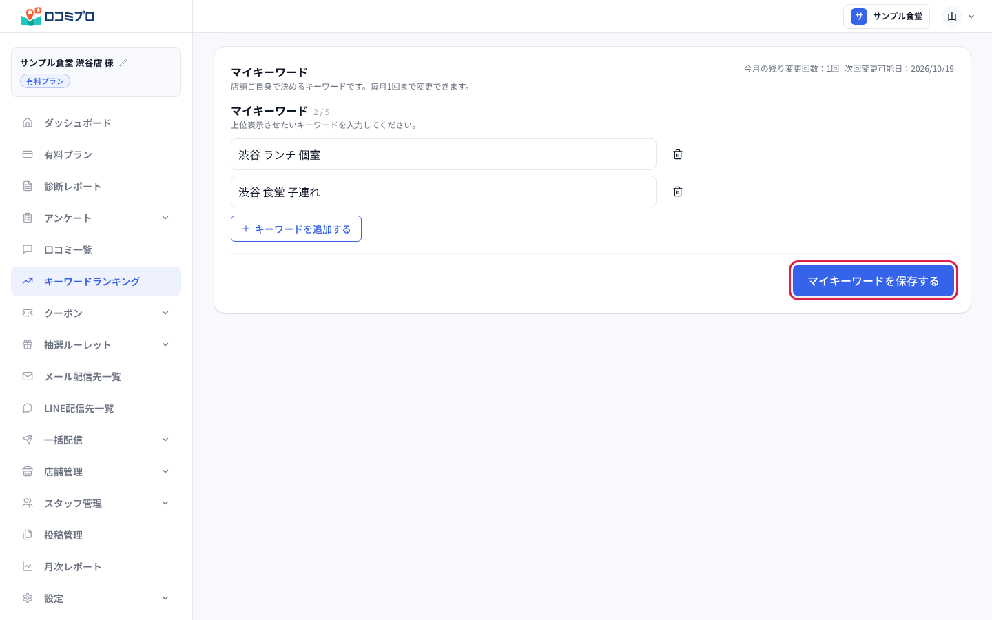Open the ダッシュボード menu item
The height and width of the screenshot is (620, 992).
tap(96, 123)
